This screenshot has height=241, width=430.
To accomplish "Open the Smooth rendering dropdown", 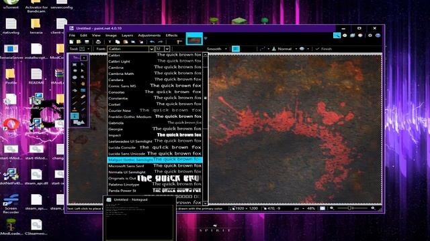I will (x=216, y=49).
